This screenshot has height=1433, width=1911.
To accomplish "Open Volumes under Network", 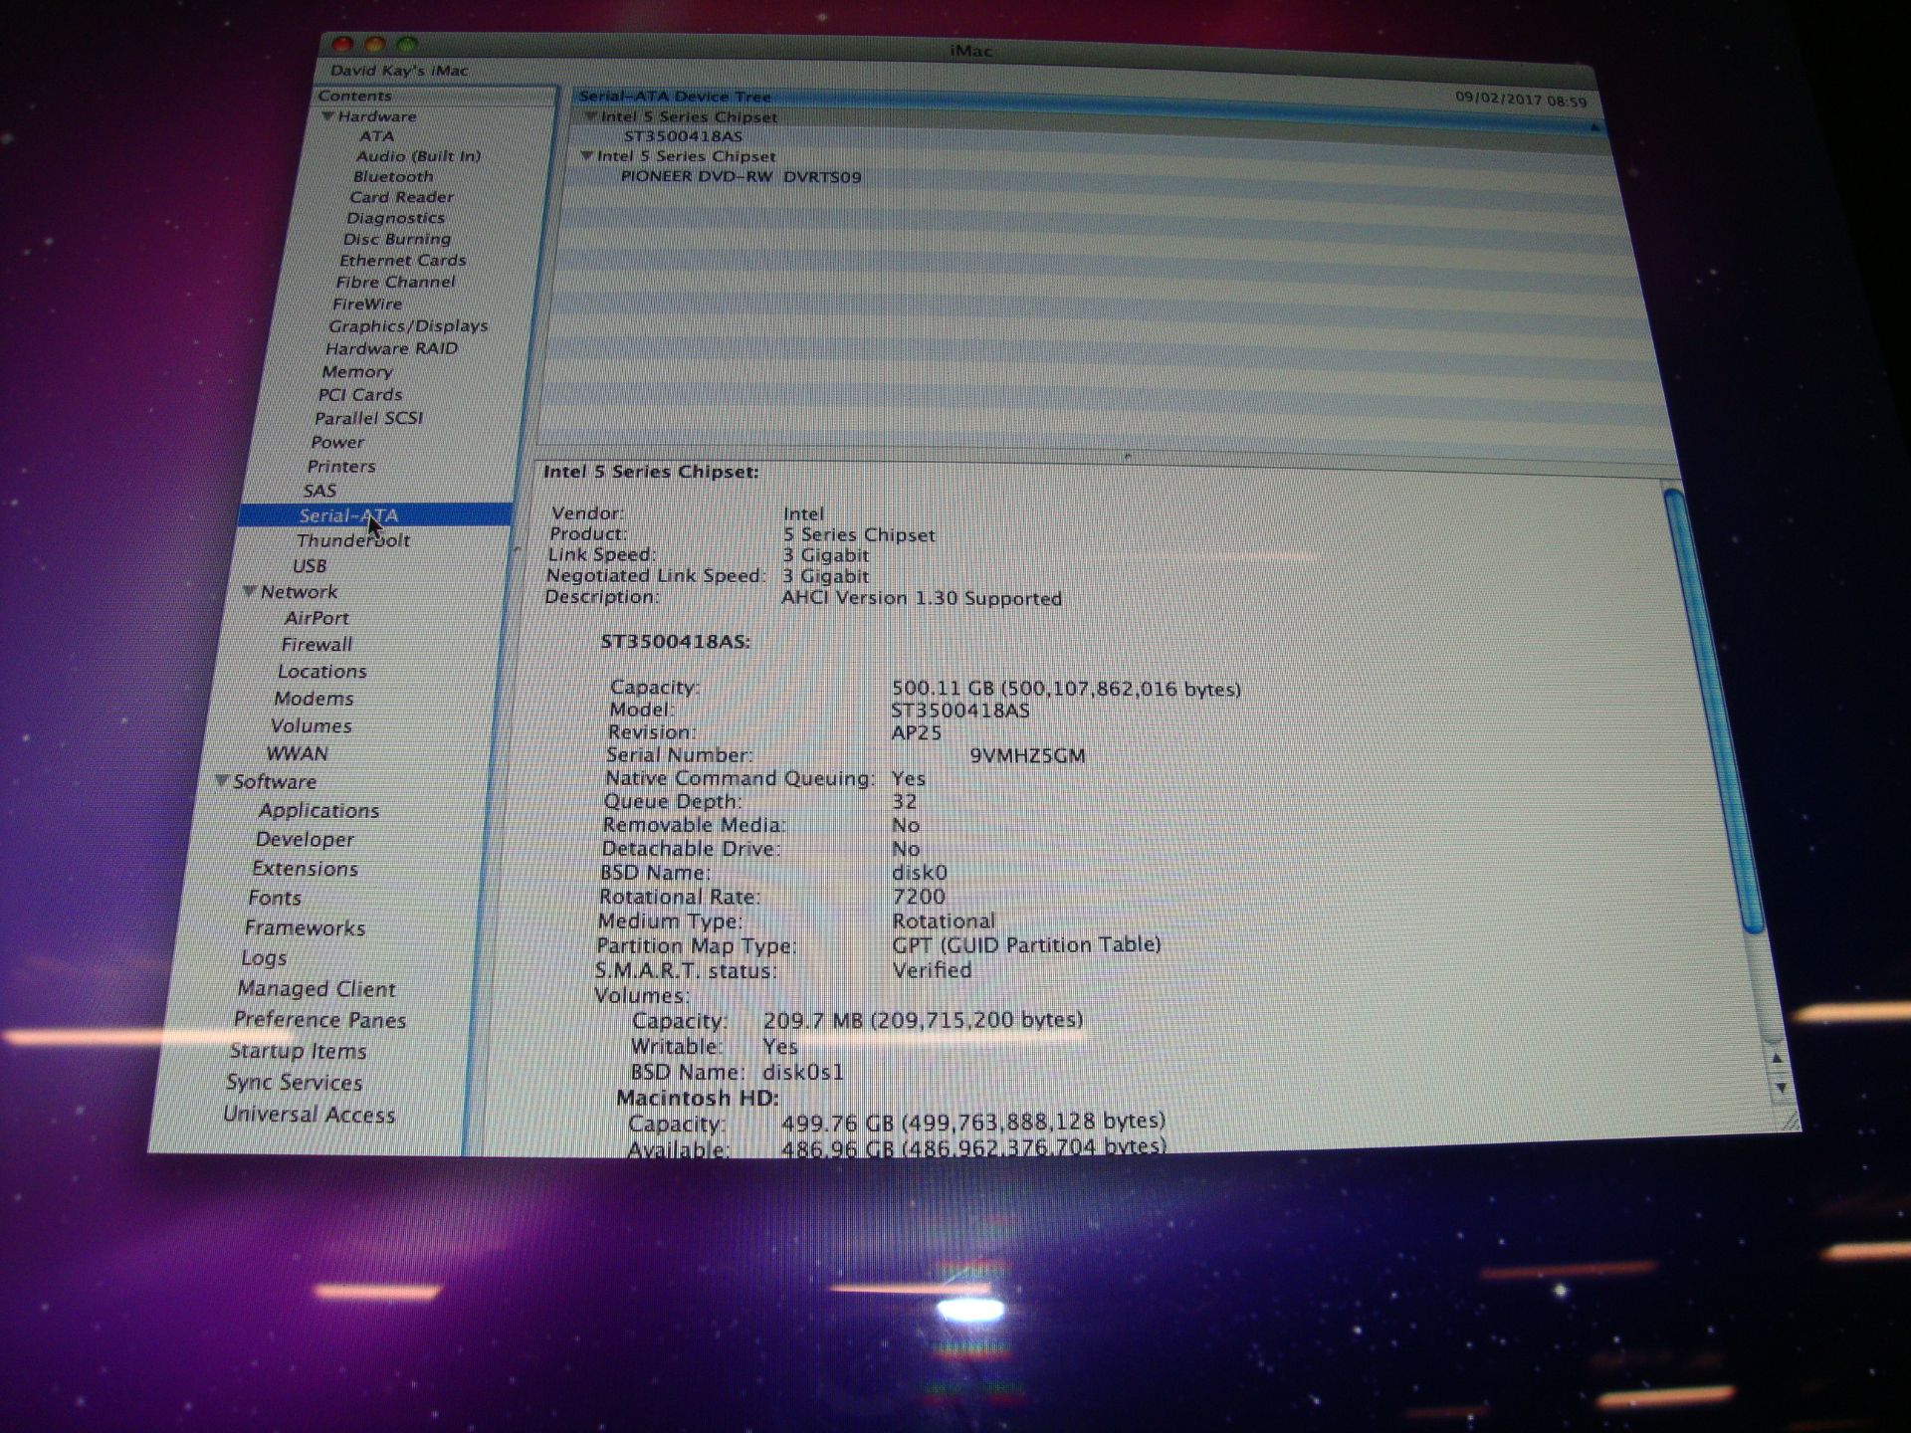I will click(x=311, y=725).
